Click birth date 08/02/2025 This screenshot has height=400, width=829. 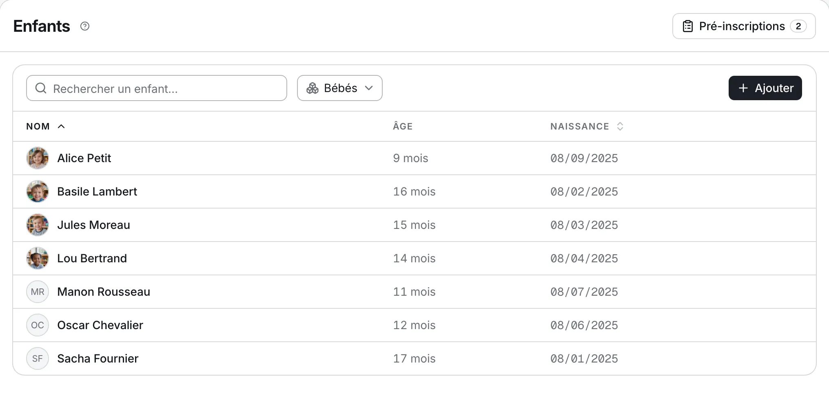(584, 191)
